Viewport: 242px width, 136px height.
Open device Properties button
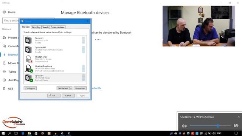[80, 88]
